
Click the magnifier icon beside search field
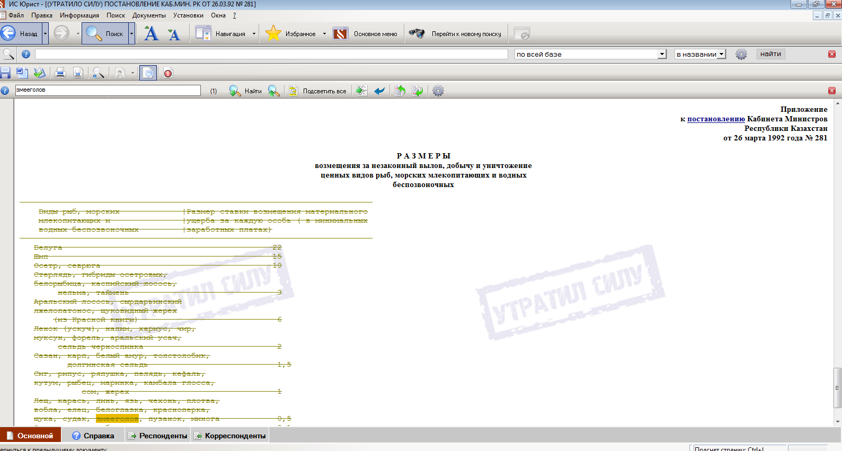pyautogui.click(x=8, y=54)
